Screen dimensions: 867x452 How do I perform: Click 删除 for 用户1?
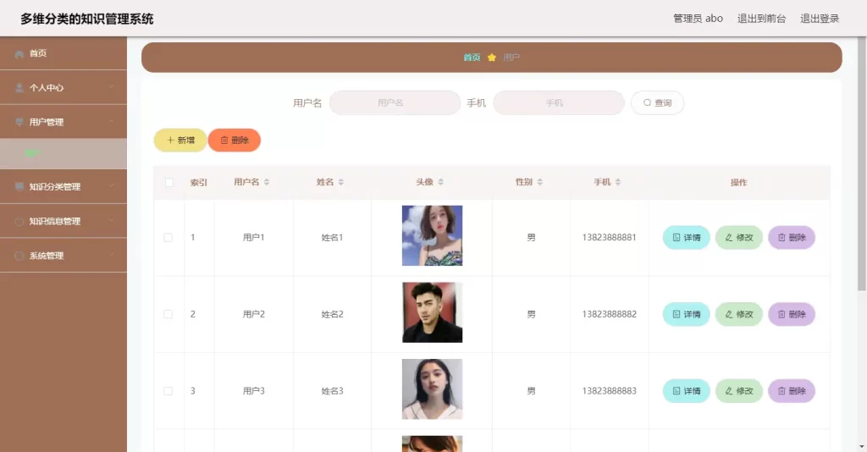pos(792,238)
